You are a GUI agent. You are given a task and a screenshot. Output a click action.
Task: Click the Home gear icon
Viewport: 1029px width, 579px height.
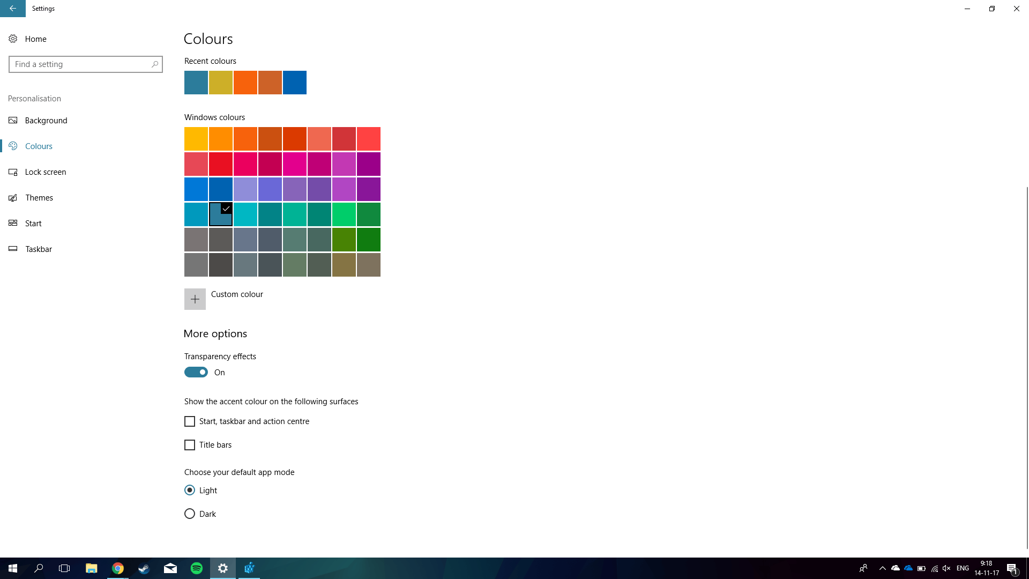(x=13, y=39)
